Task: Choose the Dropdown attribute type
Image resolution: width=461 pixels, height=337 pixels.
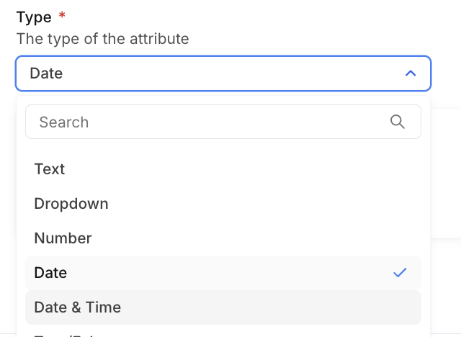Action: [71, 204]
